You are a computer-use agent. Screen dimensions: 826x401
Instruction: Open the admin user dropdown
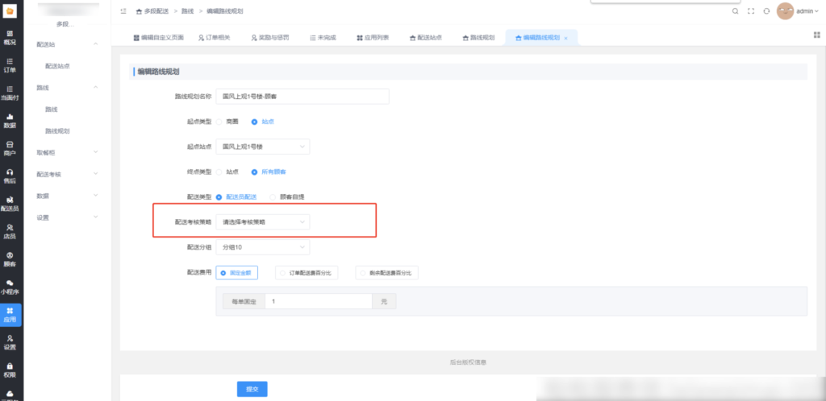tap(808, 11)
